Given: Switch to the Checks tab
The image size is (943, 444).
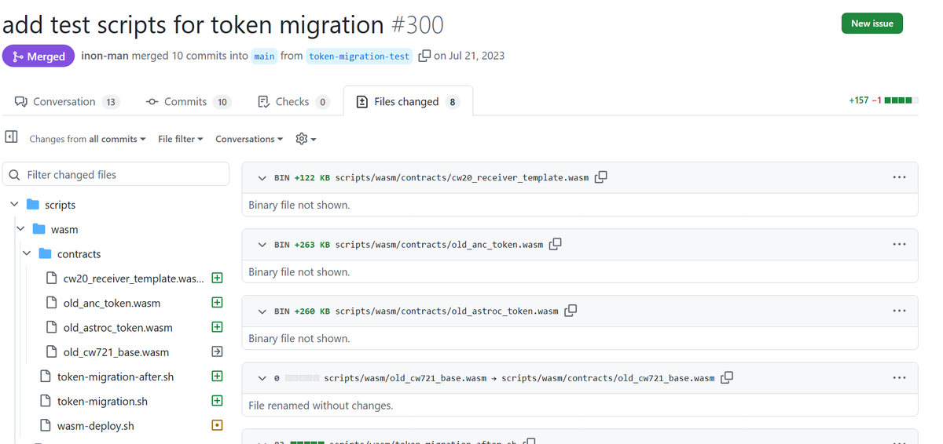Looking at the screenshot, I should tap(293, 101).
